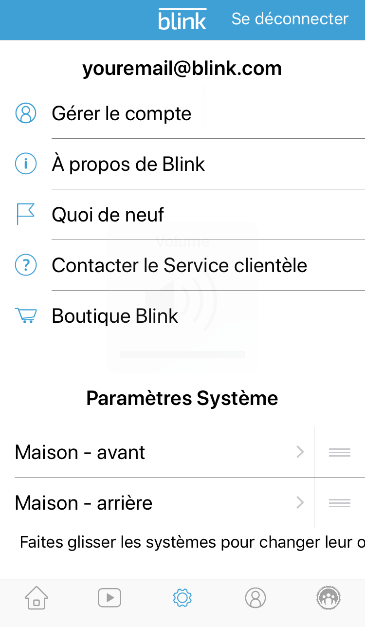This screenshot has width=365, height=627.
Task: Open the Home tab icon
Action: pyautogui.click(x=36, y=597)
